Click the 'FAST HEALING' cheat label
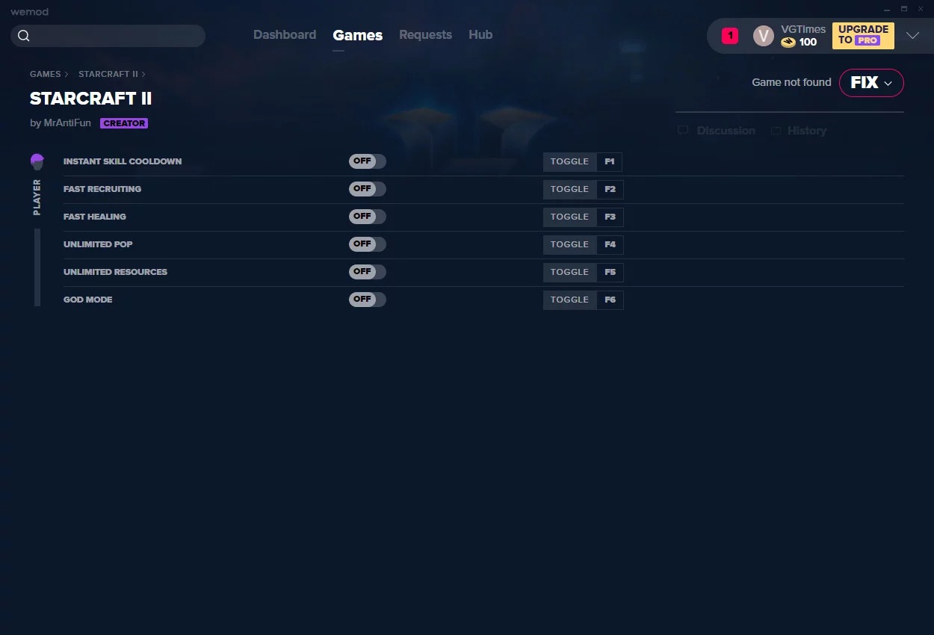Image resolution: width=934 pixels, height=635 pixels. [x=95, y=217]
